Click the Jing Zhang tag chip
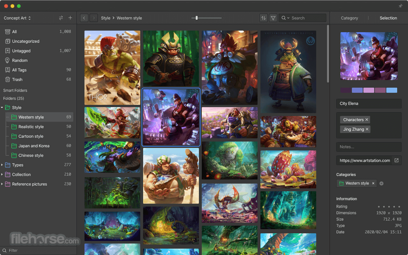The height and width of the screenshot is (255, 408). (x=355, y=129)
